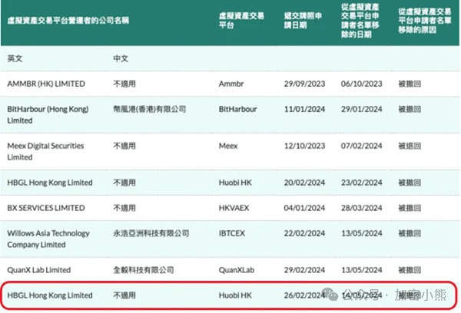Screen dimensions: 461x313
Task: Click Huobi HK in the 20/02/2024 row
Action: 235,183
